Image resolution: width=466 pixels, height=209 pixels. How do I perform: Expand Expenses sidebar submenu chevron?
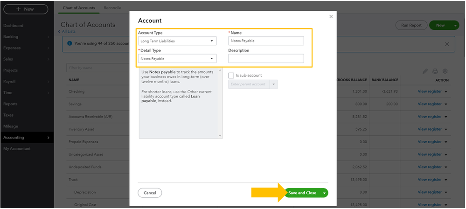pos(49,48)
